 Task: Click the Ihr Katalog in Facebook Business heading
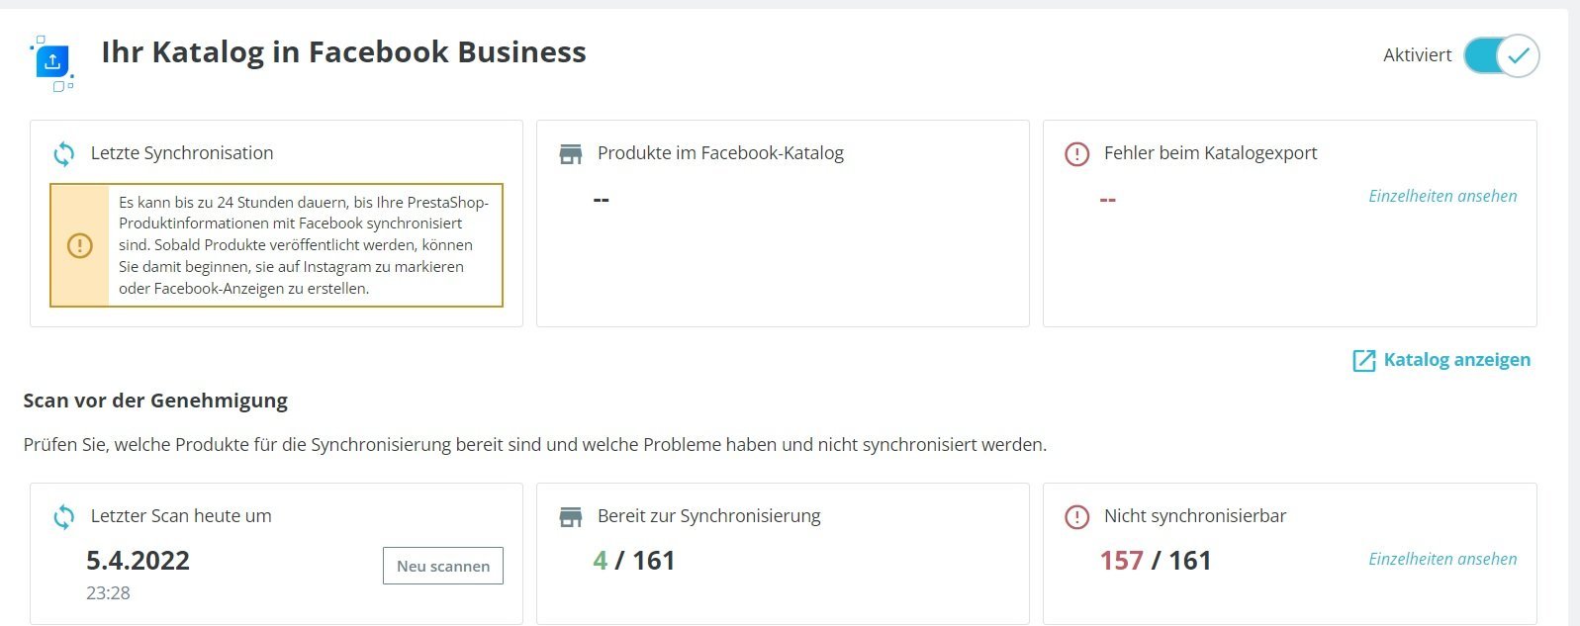[x=343, y=52]
